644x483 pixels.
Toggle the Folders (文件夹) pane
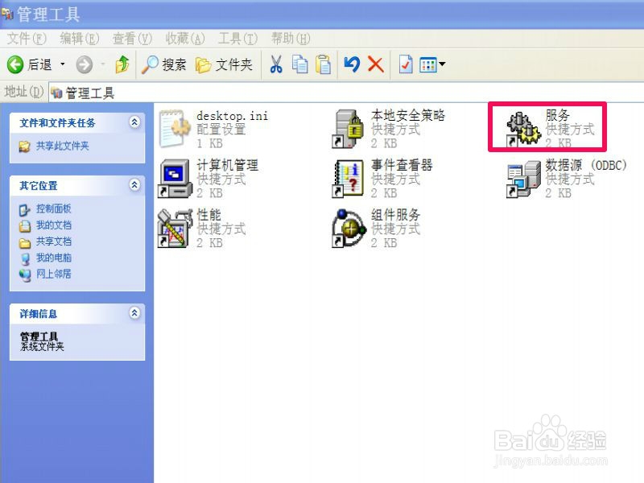coord(224,64)
